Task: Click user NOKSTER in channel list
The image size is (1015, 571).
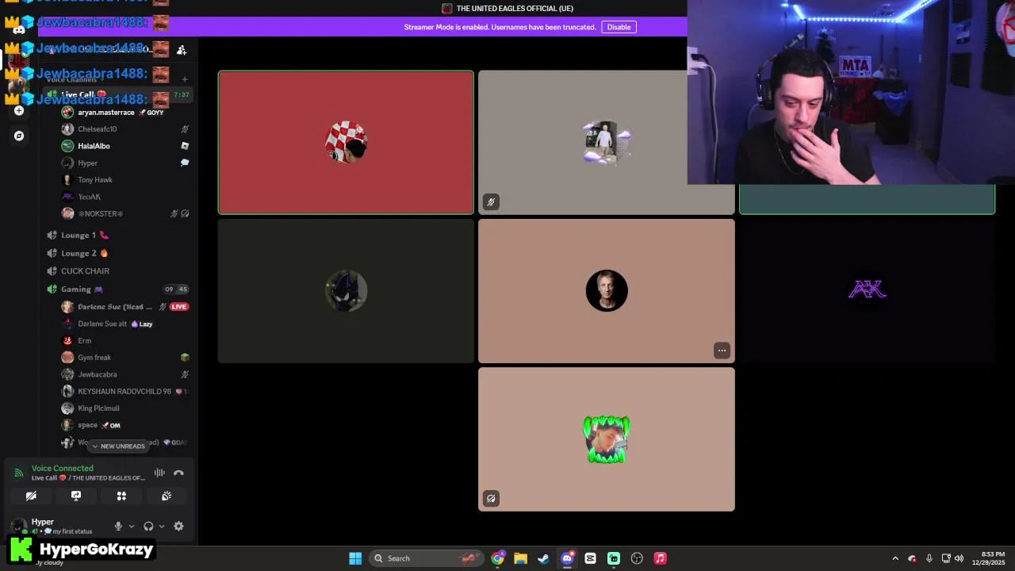Action: [125, 213]
